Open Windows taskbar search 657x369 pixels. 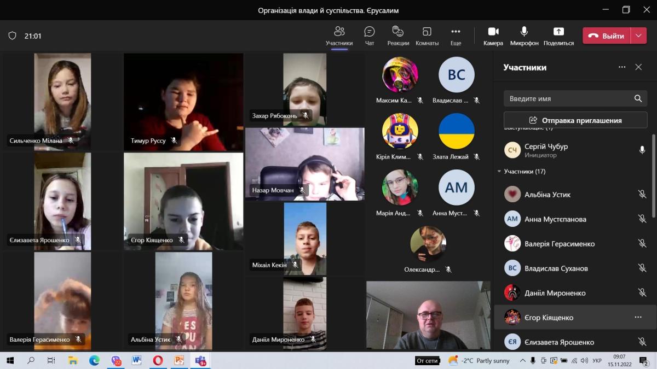[31, 360]
